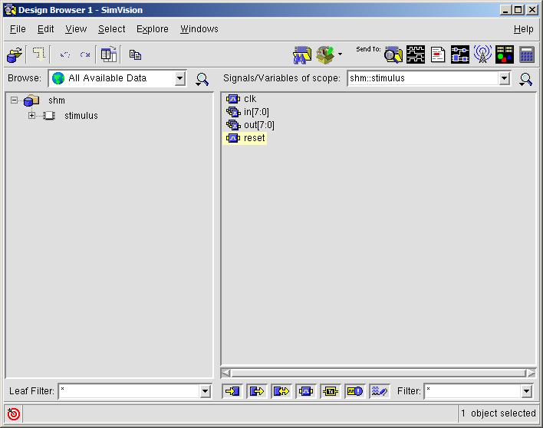Image resolution: width=543 pixels, height=428 pixels.
Task: Click the plug-in box toolbar icon
Action: pos(325,54)
